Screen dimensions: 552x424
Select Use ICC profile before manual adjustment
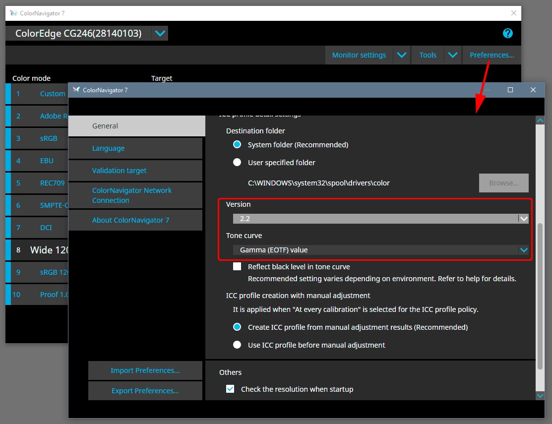[x=237, y=345]
